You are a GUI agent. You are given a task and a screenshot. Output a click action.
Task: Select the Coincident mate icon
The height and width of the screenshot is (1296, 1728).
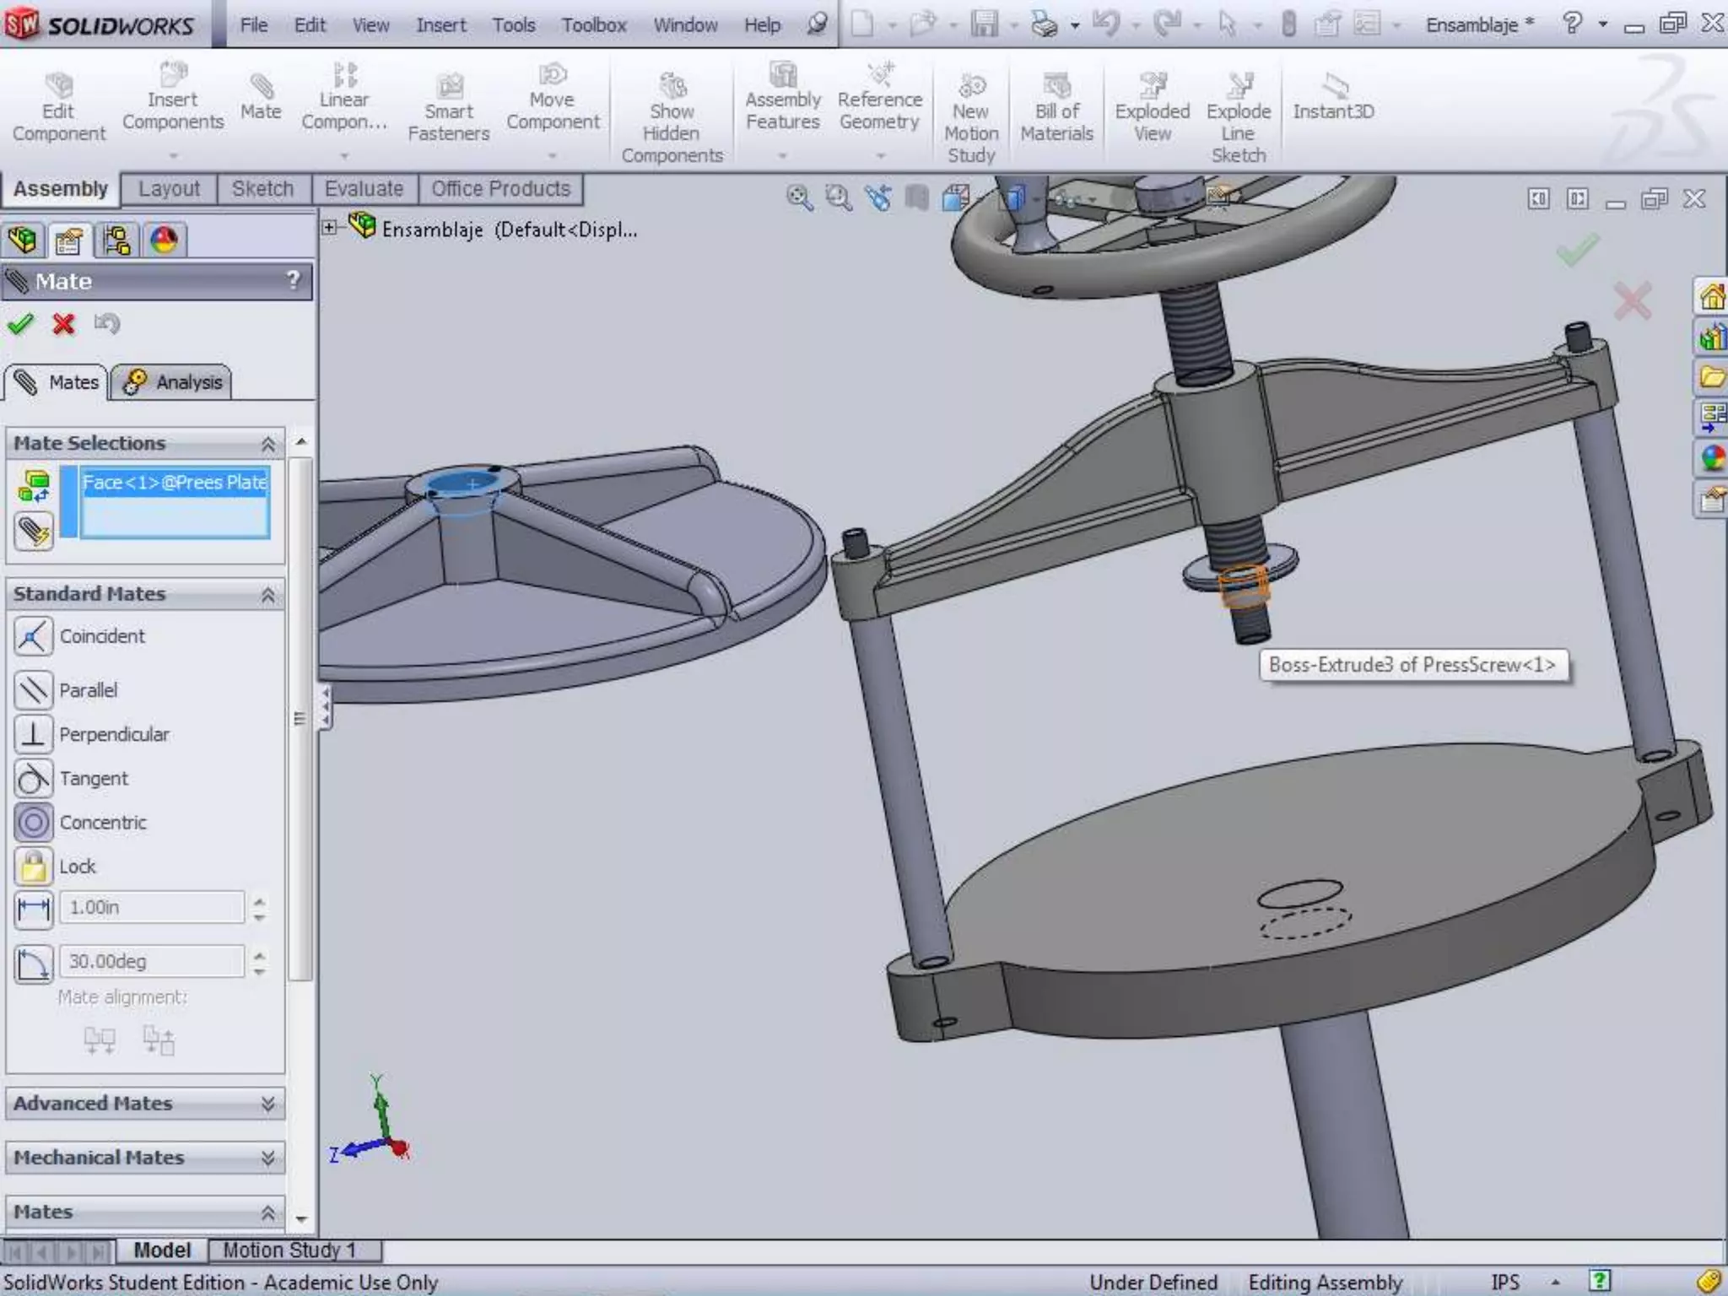tap(33, 636)
